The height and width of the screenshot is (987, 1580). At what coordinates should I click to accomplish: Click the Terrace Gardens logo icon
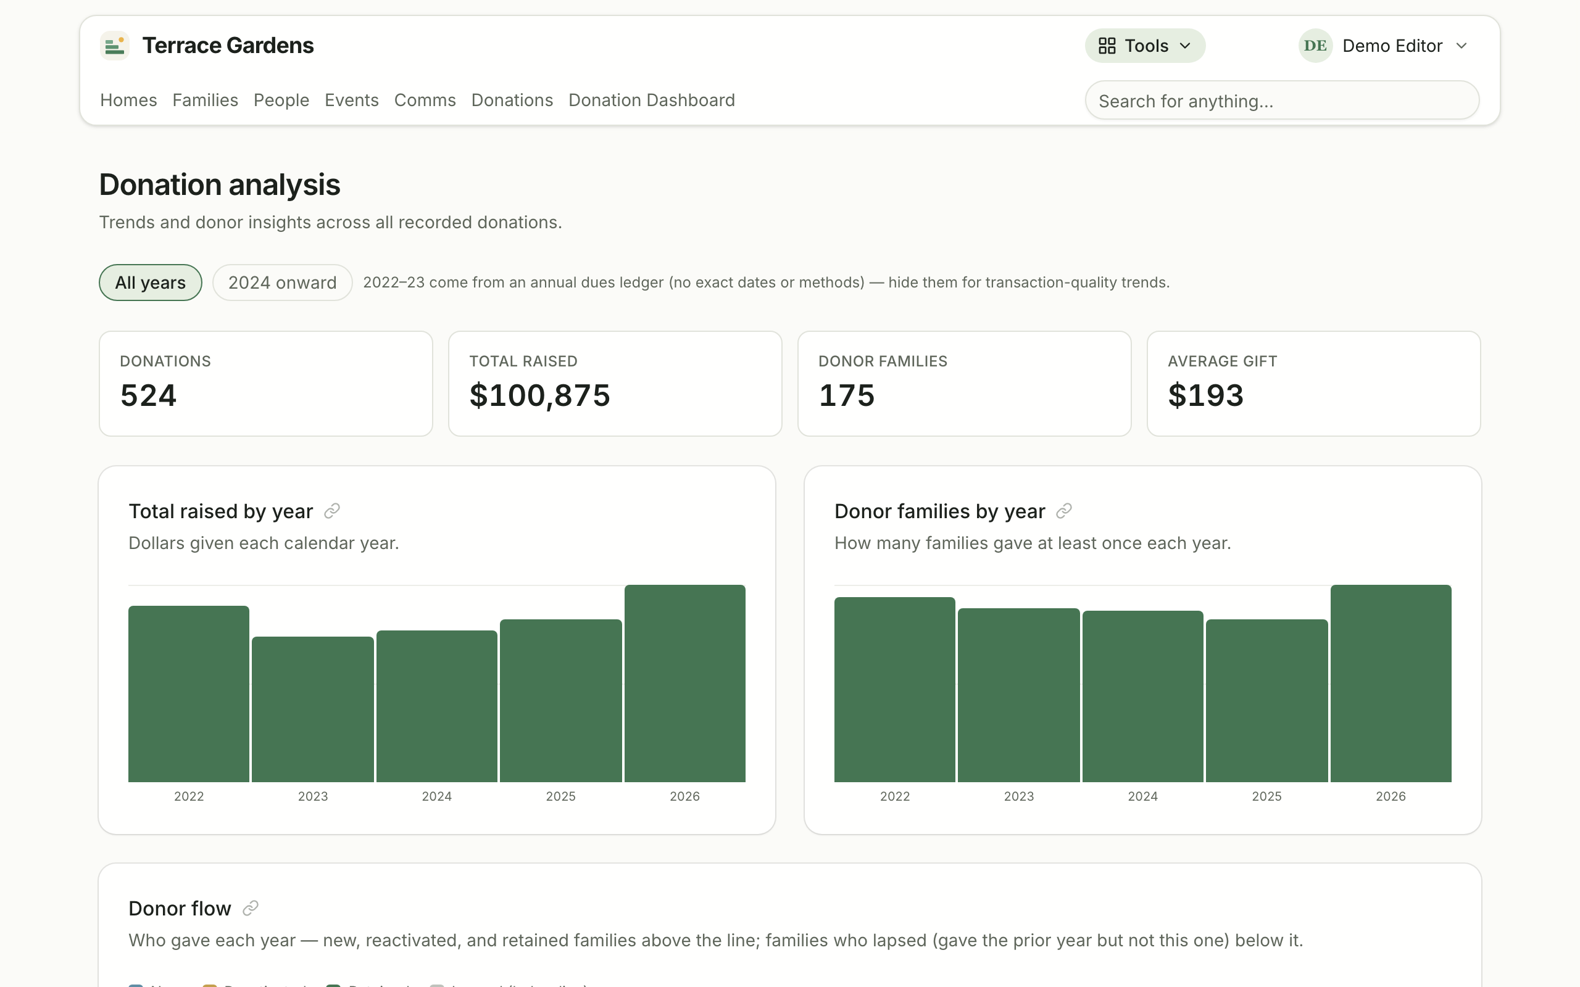point(115,46)
